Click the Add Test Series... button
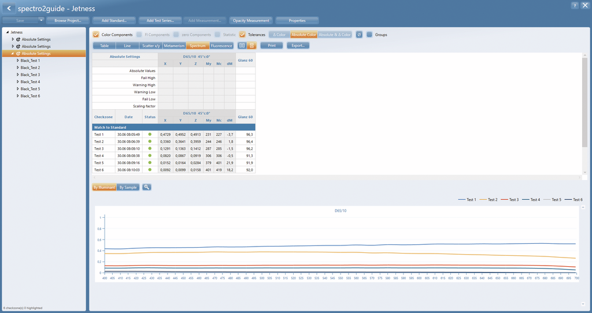The image size is (592, 313). point(160,20)
